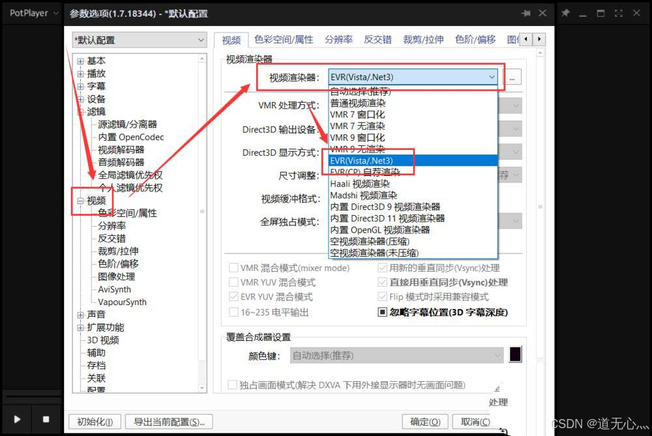Viewport: 652px width, 436px height.
Task: Expand the 播放 tree node
Action: coord(80,74)
